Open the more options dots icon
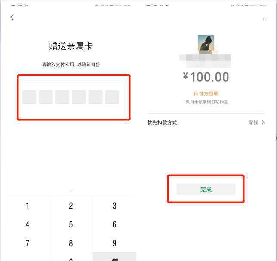The width and height of the screenshot is (277, 261). click(x=265, y=19)
